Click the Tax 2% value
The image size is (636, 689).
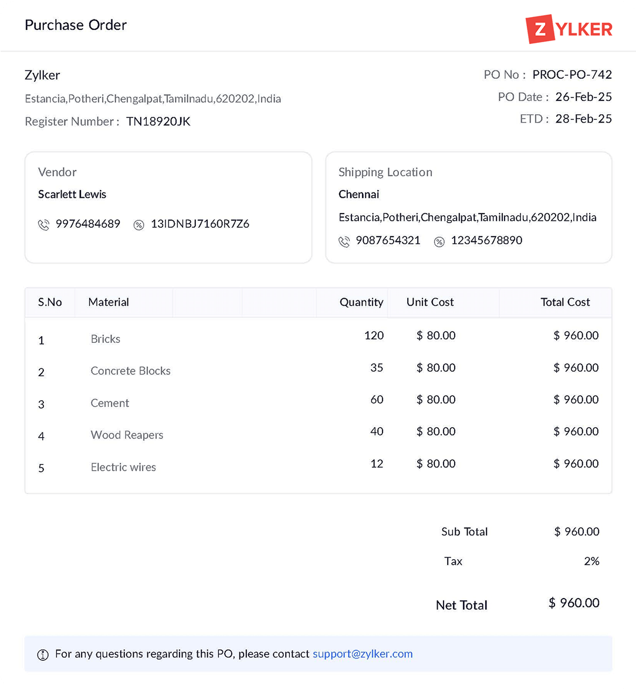[x=592, y=561]
